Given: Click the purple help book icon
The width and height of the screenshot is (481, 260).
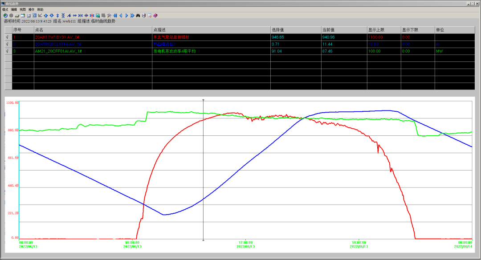Looking at the screenshot, I should 155,15.
